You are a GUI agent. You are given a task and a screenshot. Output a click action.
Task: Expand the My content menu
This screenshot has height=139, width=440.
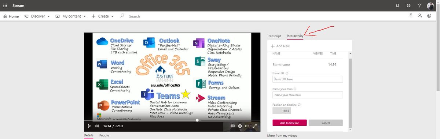click(x=70, y=16)
